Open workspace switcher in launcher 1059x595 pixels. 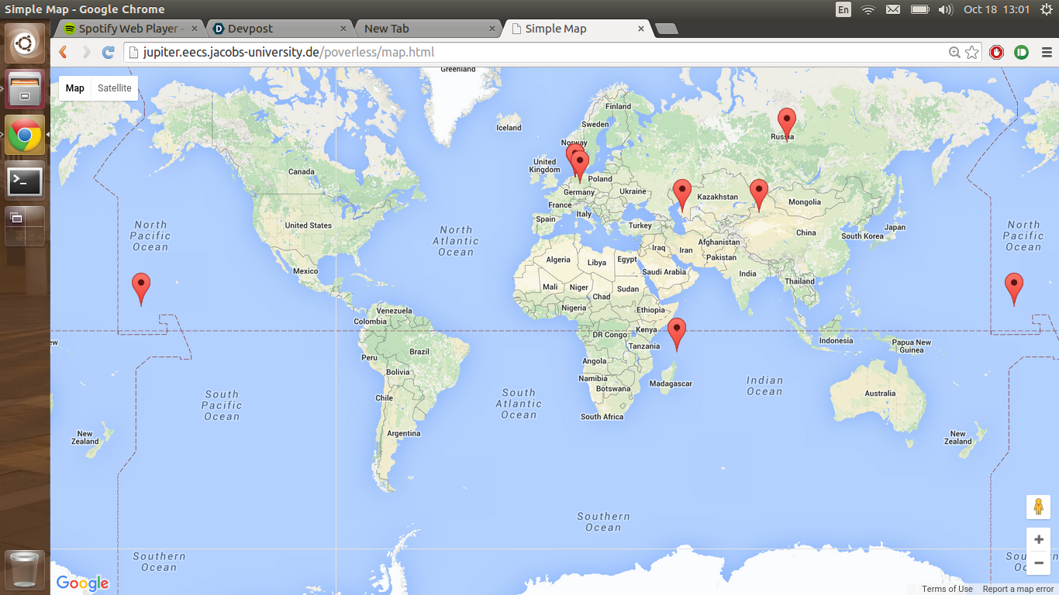pyautogui.click(x=25, y=226)
